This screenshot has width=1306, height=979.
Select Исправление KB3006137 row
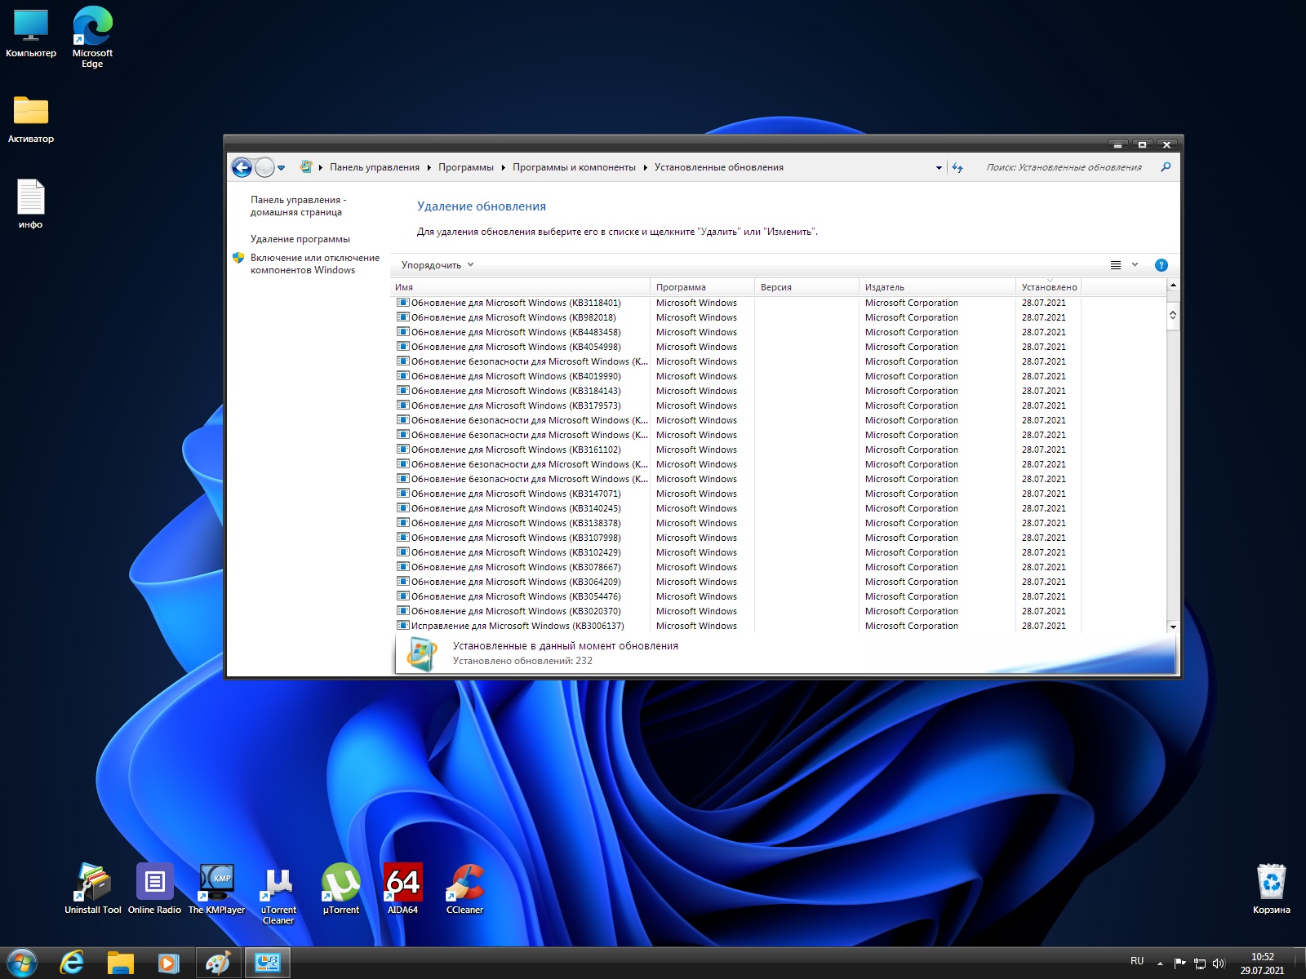point(738,626)
